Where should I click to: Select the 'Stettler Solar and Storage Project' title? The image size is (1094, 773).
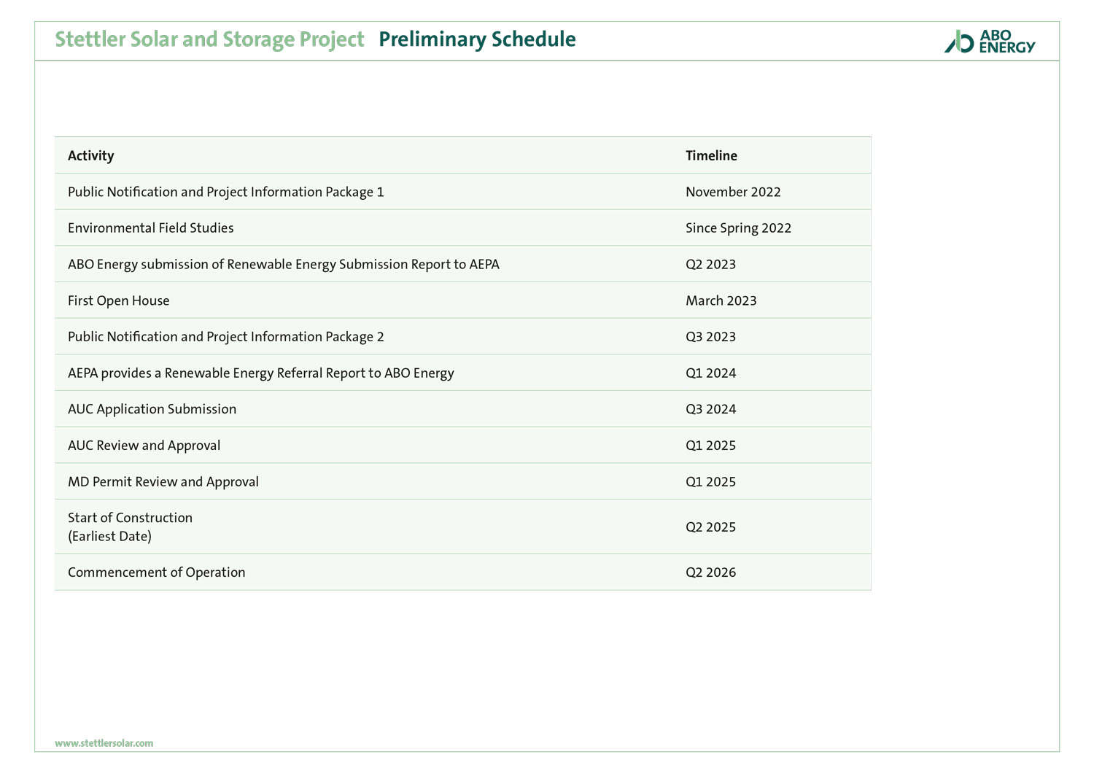click(x=209, y=39)
